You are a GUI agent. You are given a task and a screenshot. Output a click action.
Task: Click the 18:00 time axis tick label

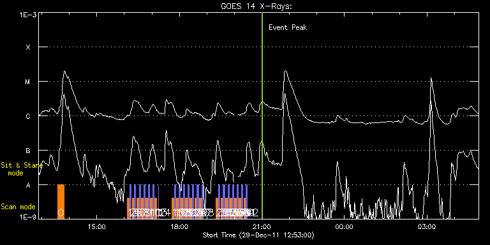tap(179, 226)
